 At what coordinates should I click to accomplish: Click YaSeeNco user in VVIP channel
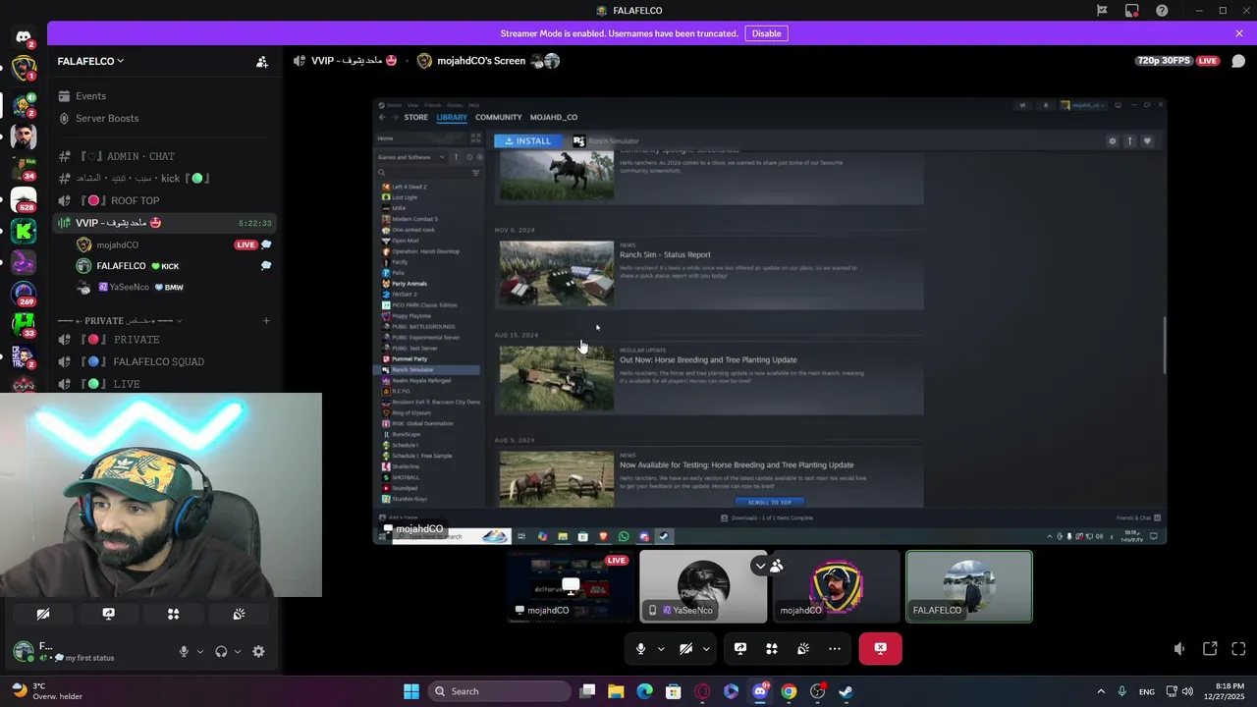point(164,287)
